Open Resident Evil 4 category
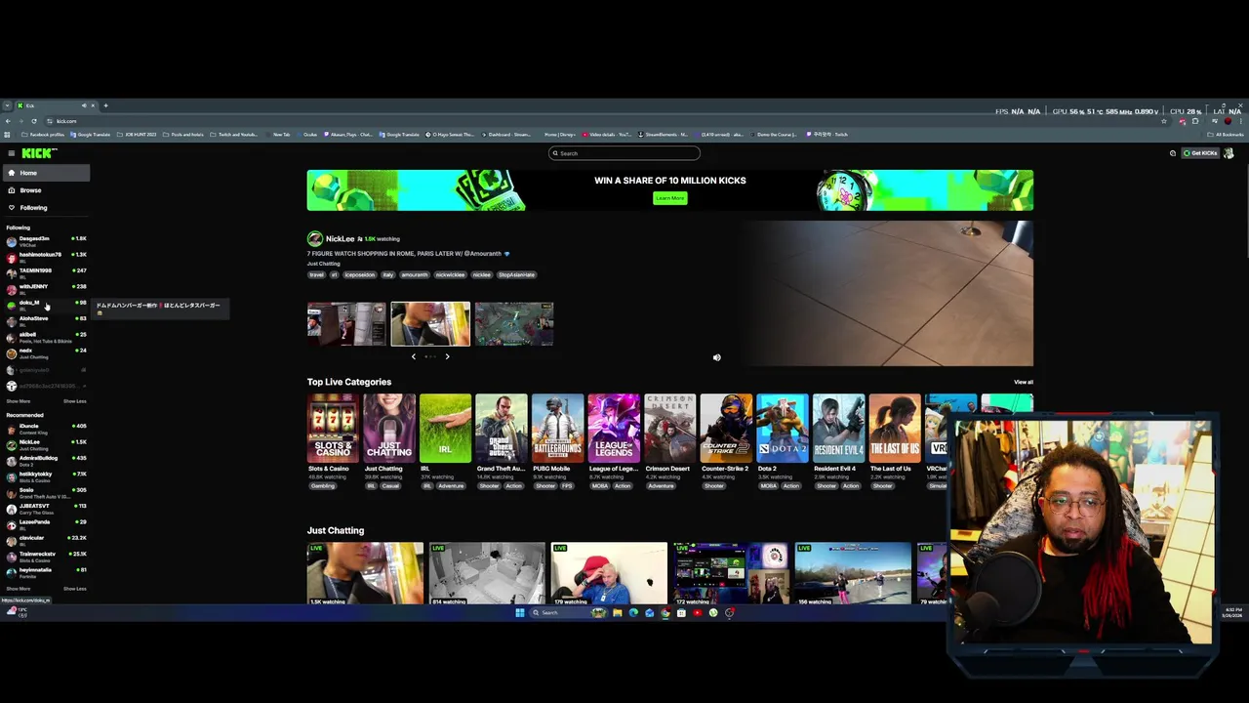The image size is (1249, 703). [838, 428]
